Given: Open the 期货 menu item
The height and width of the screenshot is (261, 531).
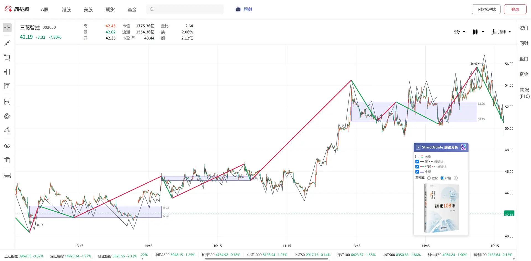Looking at the screenshot, I should (x=110, y=9).
